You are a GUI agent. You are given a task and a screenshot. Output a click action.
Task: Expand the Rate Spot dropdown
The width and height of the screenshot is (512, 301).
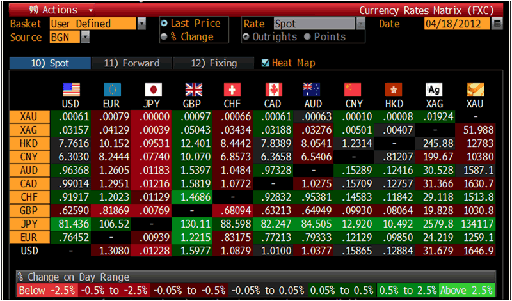tap(360, 24)
